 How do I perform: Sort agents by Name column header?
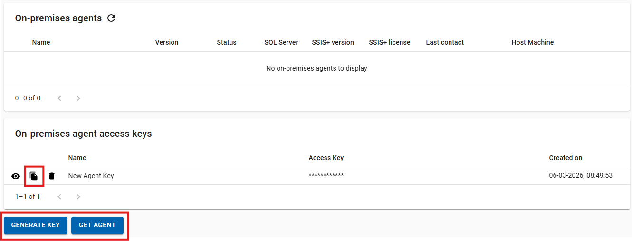pyautogui.click(x=41, y=42)
